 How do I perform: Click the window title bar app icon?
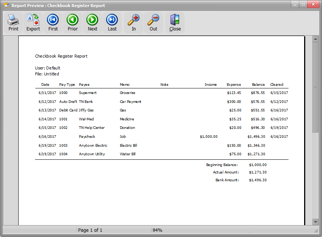point(6,5)
